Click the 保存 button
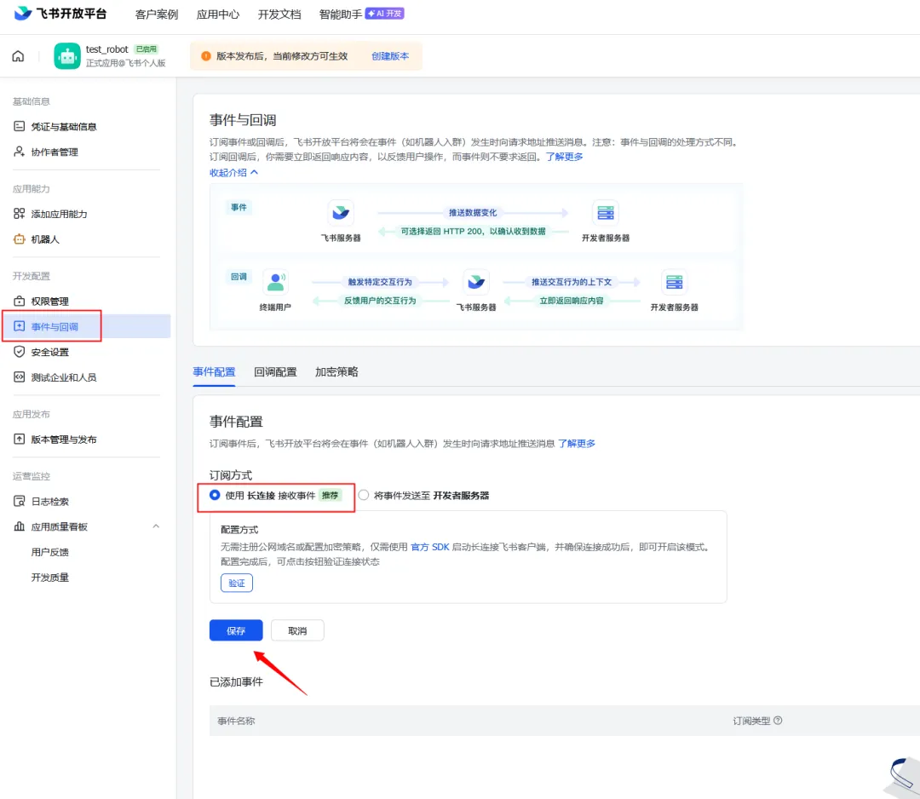920x799 pixels. pos(236,630)
